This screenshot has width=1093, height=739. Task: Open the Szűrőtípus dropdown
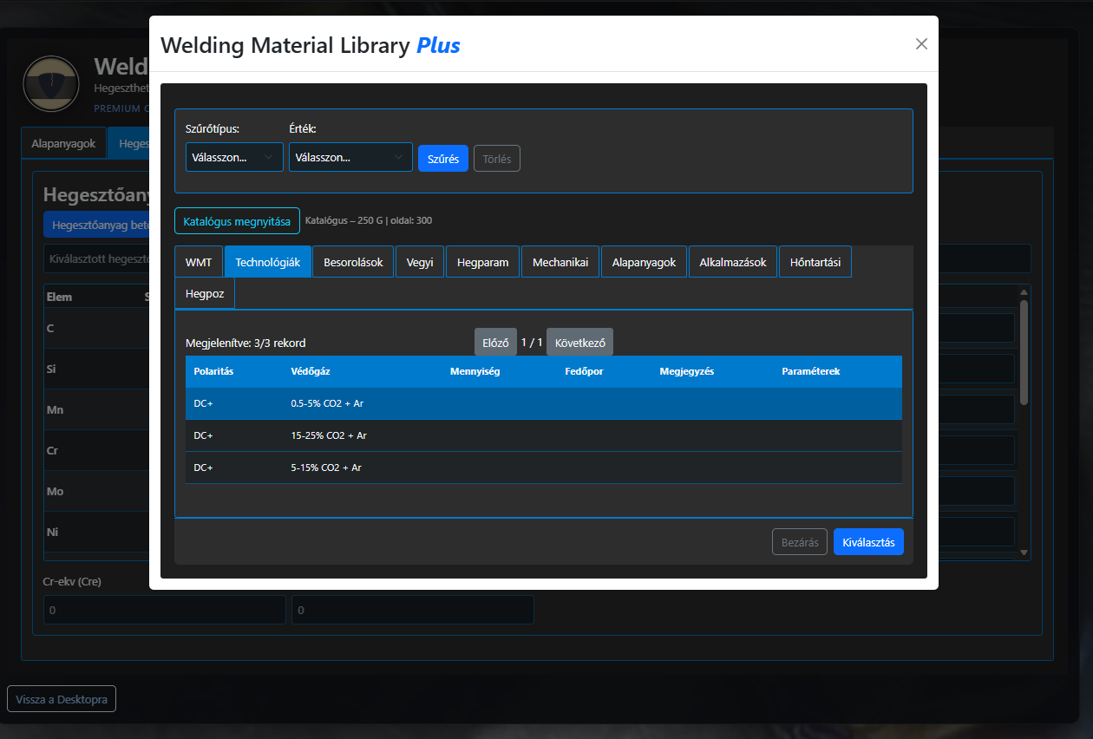point(234,157)
